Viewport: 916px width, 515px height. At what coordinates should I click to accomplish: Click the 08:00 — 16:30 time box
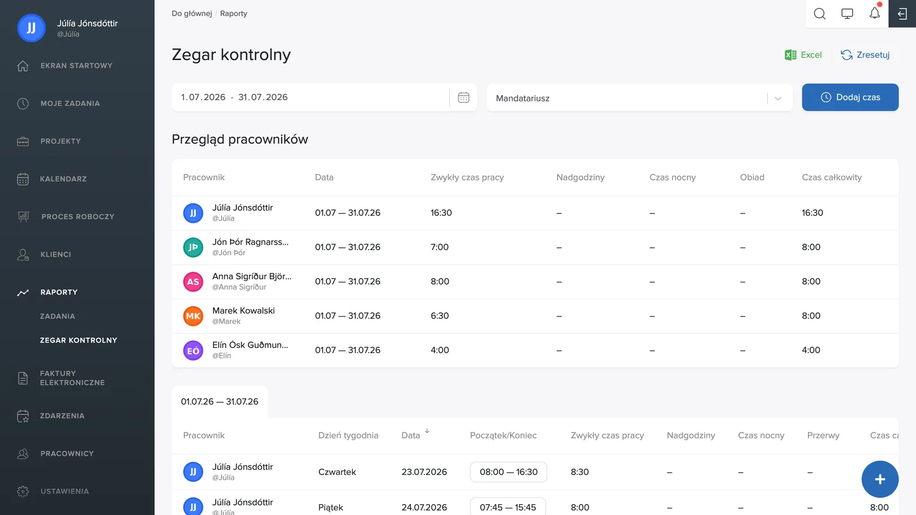(508, 472)
